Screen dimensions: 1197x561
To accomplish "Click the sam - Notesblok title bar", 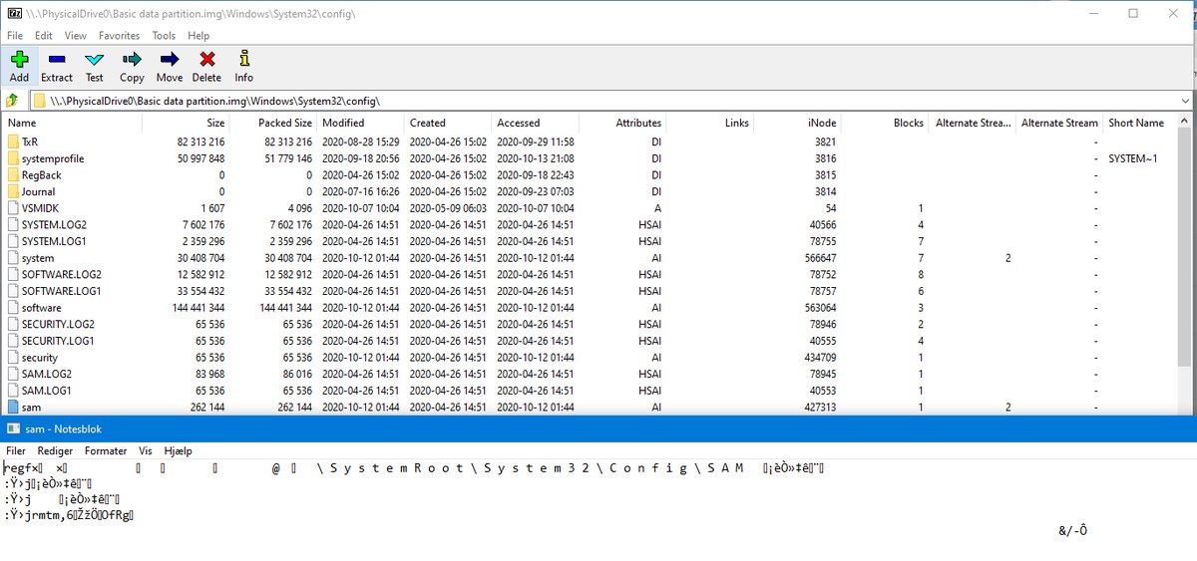I will click(x=598, y=427).
